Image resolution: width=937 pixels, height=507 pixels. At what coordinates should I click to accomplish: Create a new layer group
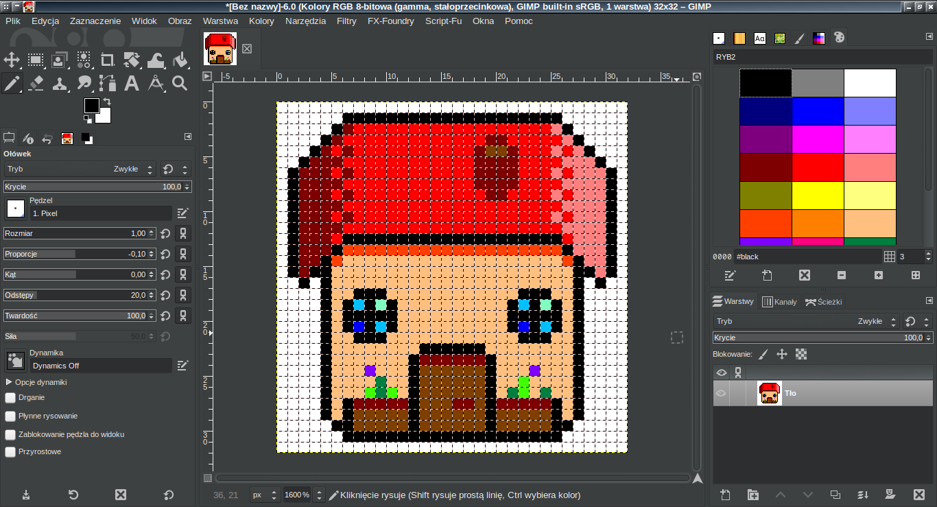tap(752, 495)
